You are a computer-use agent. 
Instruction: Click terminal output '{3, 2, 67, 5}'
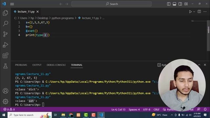(26, 78)
